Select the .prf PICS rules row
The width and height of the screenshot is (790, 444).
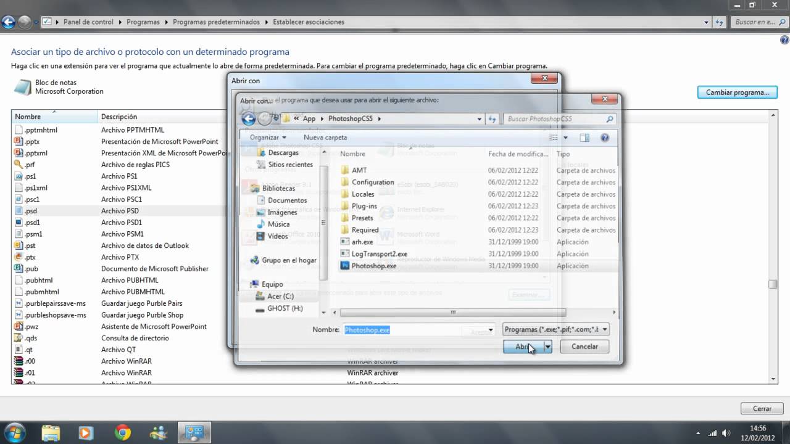pos(119,165)
